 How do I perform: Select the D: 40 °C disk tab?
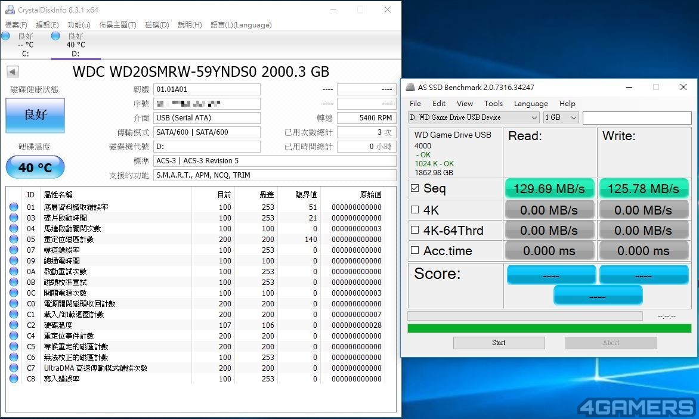point(76,45)
